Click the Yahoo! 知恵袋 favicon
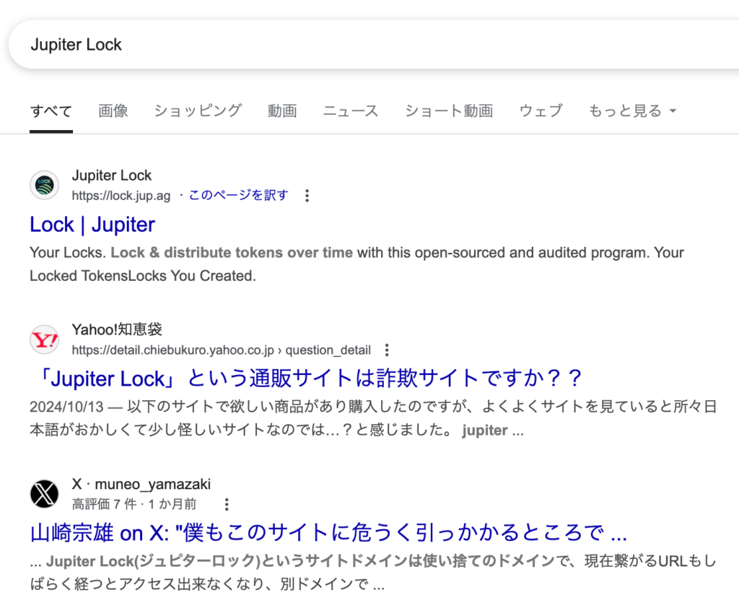This screenshot has height=606, width=739. point(44,339)
